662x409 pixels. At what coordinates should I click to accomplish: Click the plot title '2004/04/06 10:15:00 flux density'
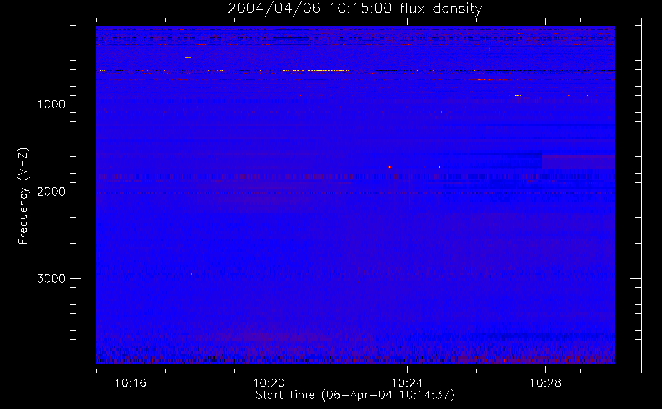tap(355, 8)
